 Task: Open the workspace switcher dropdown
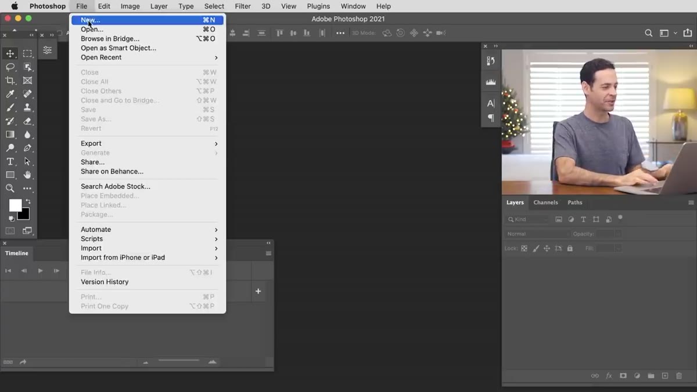pyautogui.click(x=667, y=33)
